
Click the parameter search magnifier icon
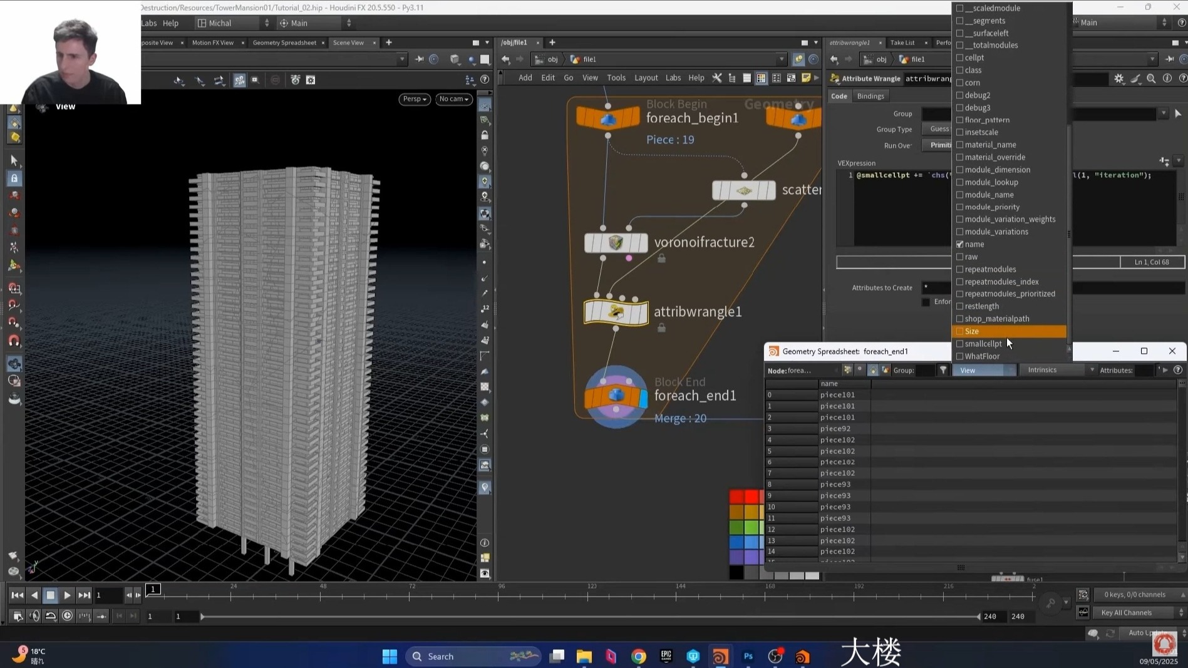pyautogui.click(x=1151, y=78)
